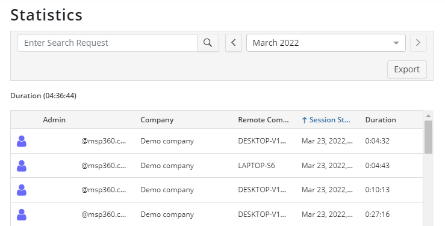445x226 pixels.
Task: Click the table's vertical scrollbar thumb
Action: click(x=428, y=137)
